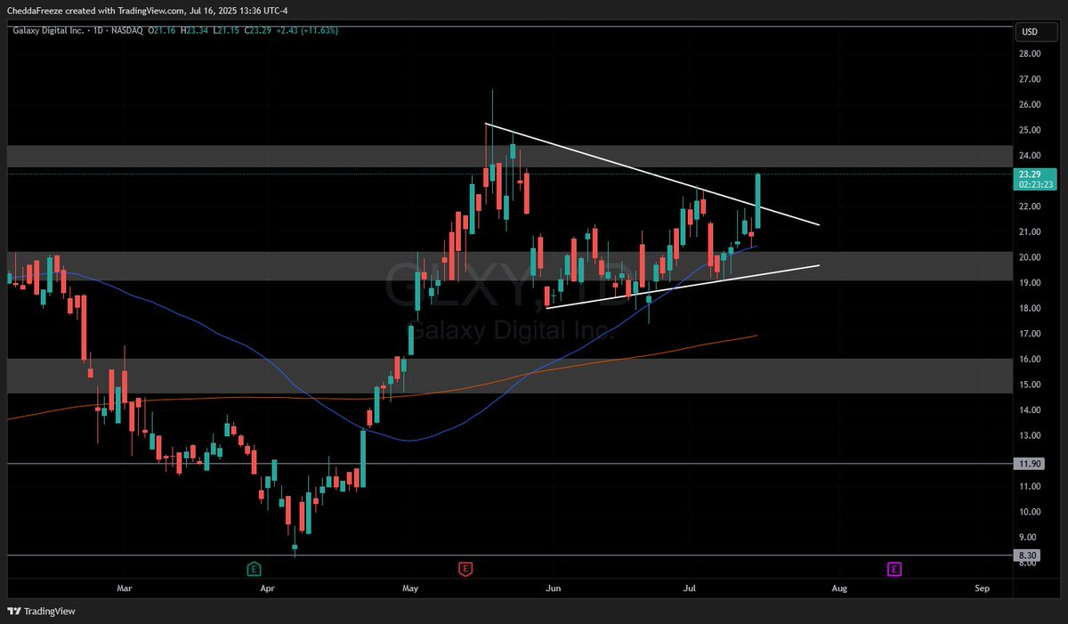
Task: Click the low value 'L21.15'
Action: [225, 30]
